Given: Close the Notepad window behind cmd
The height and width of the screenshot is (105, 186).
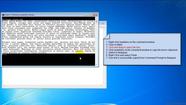Looking at the screenshot, I should pyautogui.click(x=103, y=23).
